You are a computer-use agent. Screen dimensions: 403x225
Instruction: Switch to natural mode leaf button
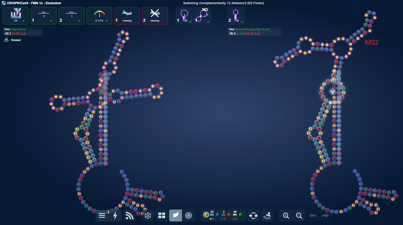pyautogui.click(x=176, y=216)
